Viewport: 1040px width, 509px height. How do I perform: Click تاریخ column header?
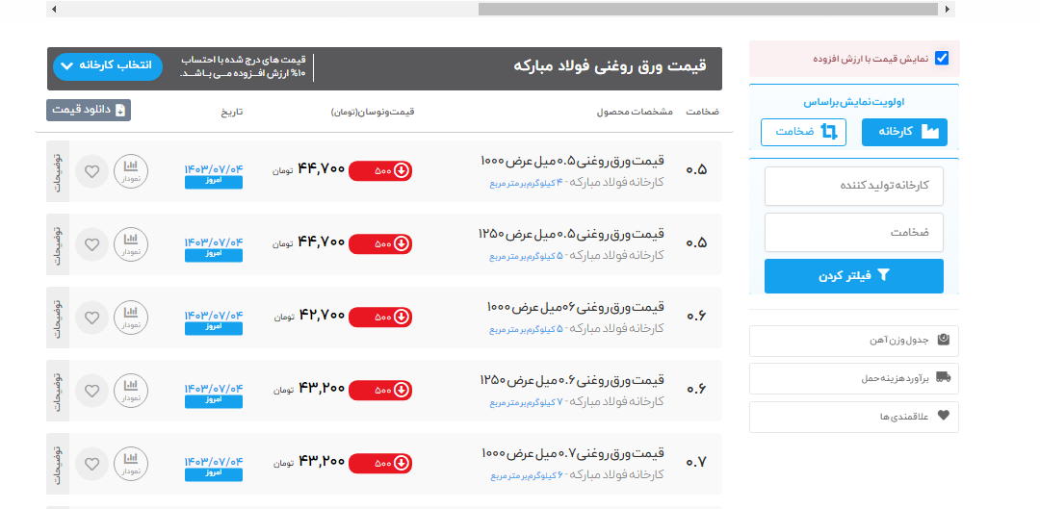click(232, 112)
